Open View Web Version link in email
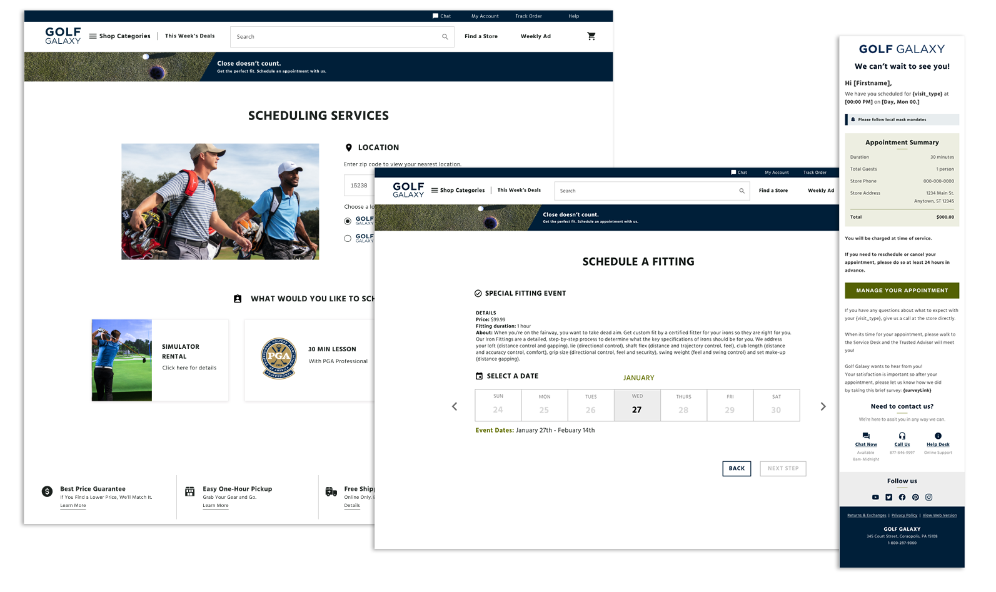This screenshot has height=592, width=996. [940, 516]
